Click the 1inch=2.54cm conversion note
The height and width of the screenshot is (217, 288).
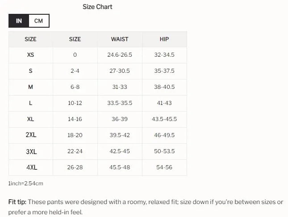[26, 183]
